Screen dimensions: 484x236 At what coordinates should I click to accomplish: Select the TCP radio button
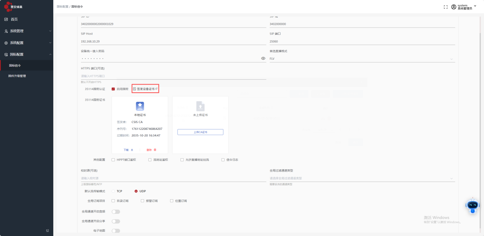113,191
